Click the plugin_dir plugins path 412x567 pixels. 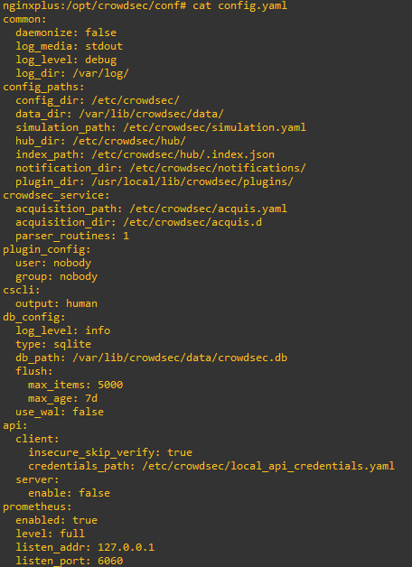(192, 181)
